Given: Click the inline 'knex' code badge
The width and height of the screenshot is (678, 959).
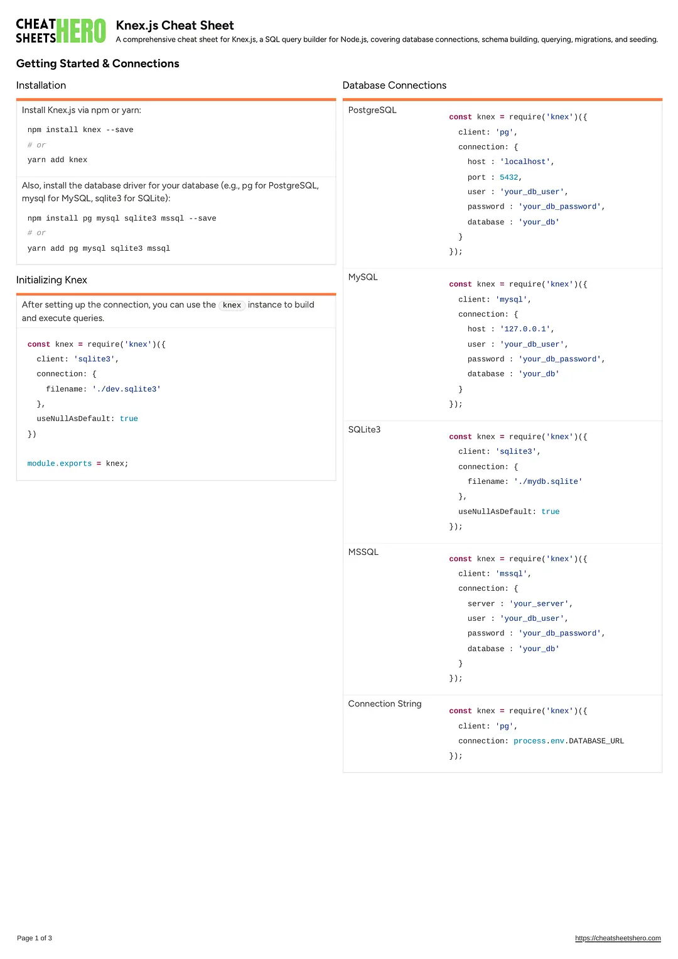Looking at the screenshot, I should click(232, 305).
